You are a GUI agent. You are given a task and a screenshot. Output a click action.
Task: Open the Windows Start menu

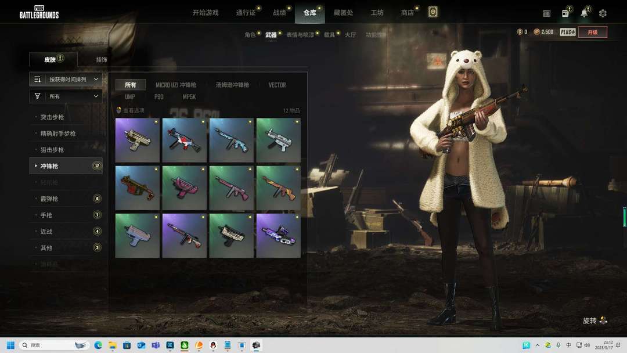[x=11, y=345]
